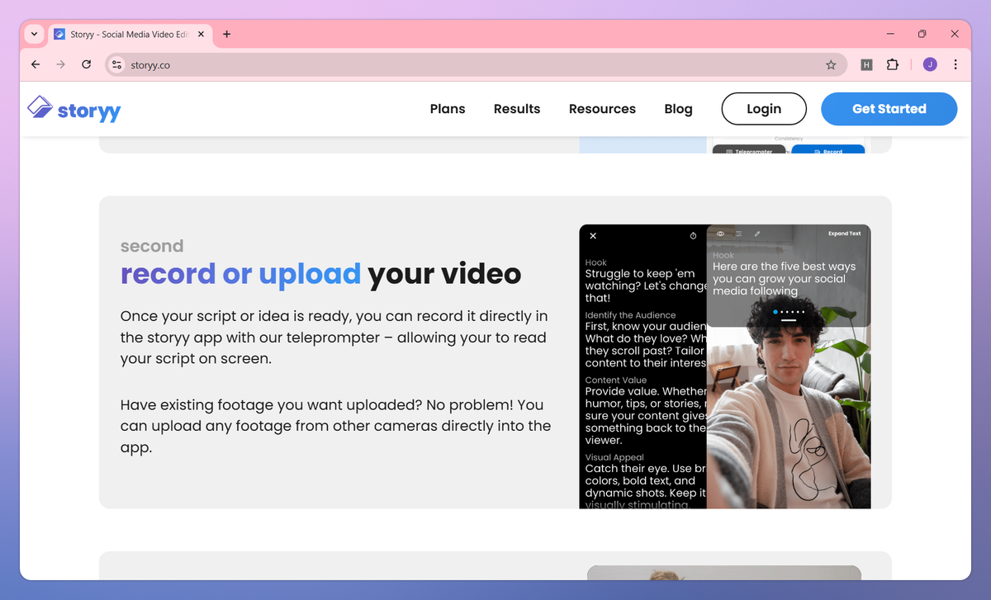The height and width of the screenshot is (600, 991).
Task: Click paragraph starting 'Have existing footage'
Action: click(335, 427)
